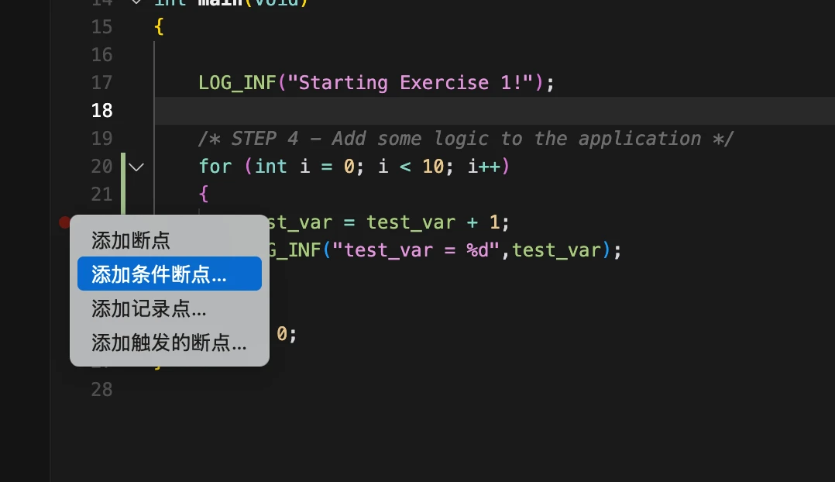Select line number 18 in the gutter
The width and height of the screenshot is (835, 482).
click(x=101, y=111)
